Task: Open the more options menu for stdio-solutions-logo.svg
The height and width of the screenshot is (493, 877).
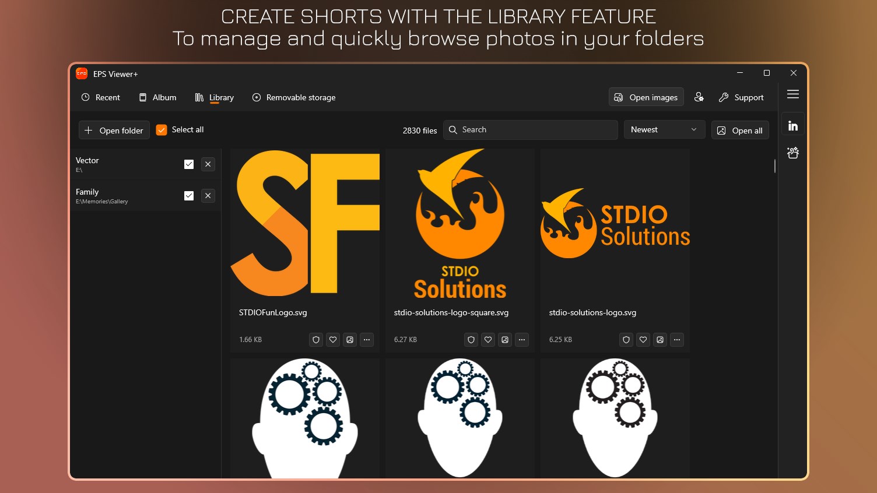Action: pyautogui.click(x=677, y=340)
